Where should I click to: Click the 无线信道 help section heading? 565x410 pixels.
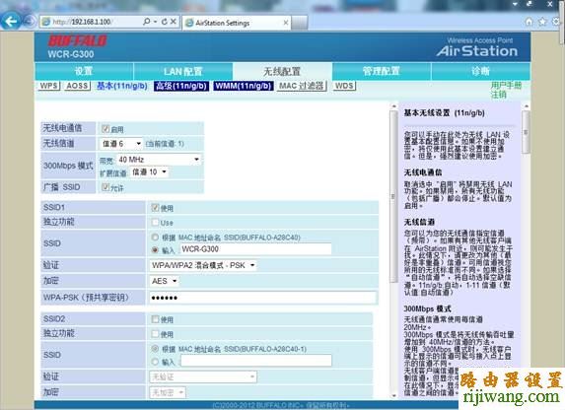pyautogui.click(x=419, y=222)
